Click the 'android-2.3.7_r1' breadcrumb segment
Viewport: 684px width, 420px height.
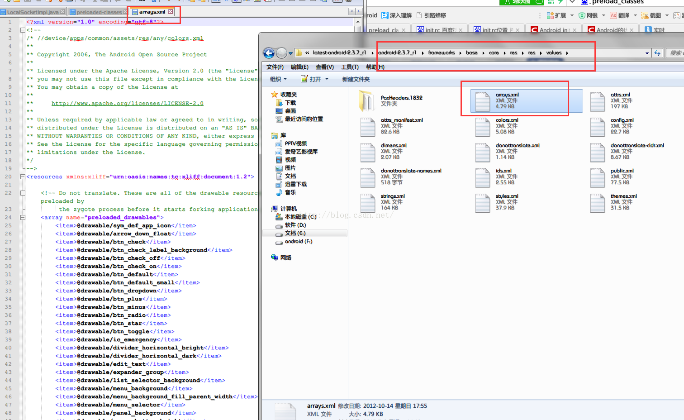tap(397, 53)
